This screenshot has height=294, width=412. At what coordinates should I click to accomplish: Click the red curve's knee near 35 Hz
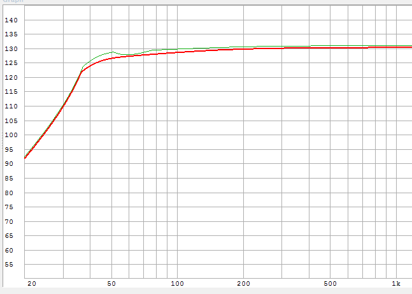coord(82,71)
